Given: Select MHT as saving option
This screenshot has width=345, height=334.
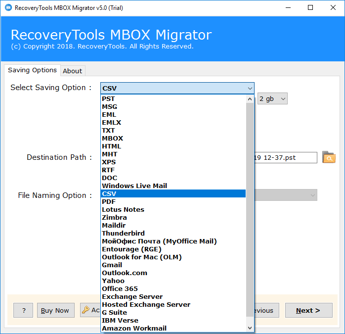Looking at the screenshot, I should tap(173, 154).
